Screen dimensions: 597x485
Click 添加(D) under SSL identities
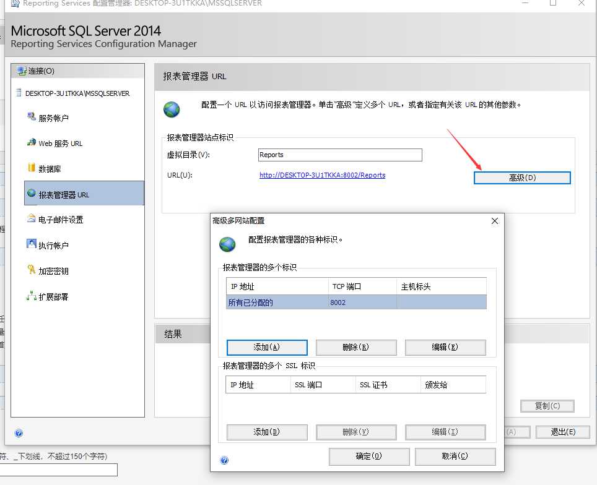(267, 432)
